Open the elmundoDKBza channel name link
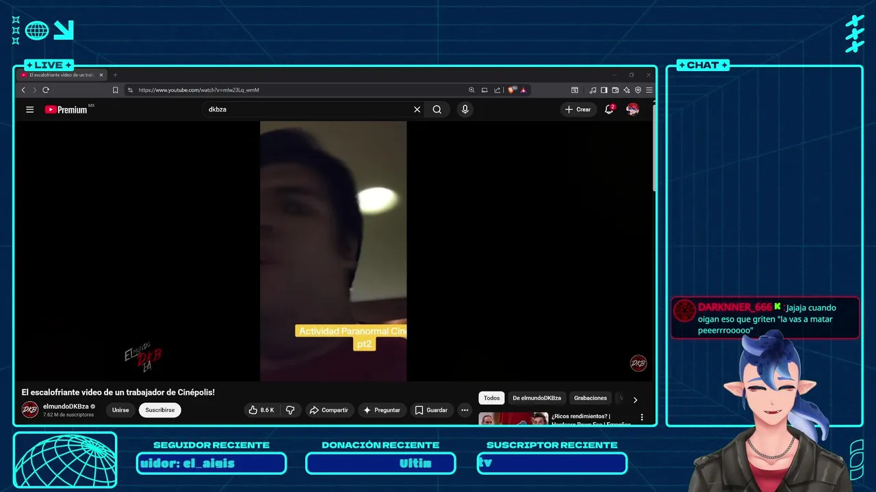The width and height of the screenshot is (876, 492). (66, 406)
